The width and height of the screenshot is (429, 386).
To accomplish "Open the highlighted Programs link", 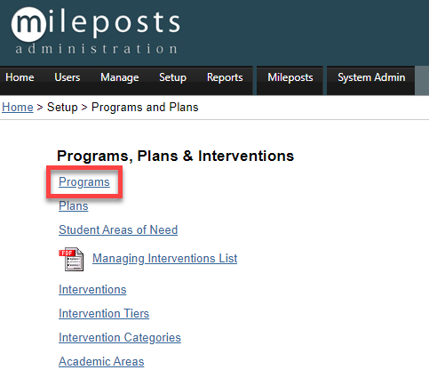I will pos(84,181).
